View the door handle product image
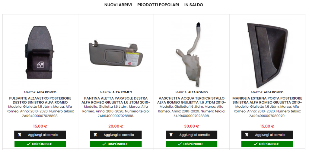This screenshot has height=150, width=309. [x=267, y=55]
